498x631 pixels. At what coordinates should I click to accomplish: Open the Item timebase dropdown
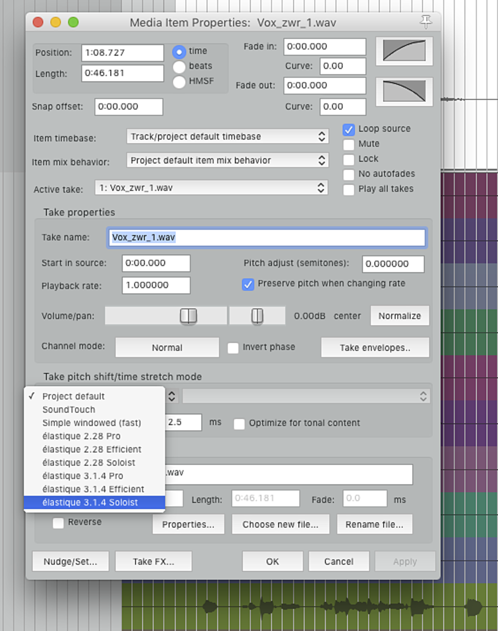point(228,137)
